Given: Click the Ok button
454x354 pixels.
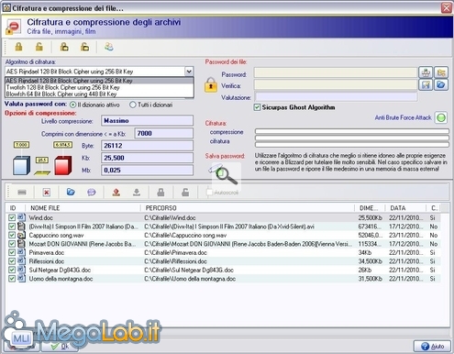Looking at the screenshot, I should pos(60,347).
